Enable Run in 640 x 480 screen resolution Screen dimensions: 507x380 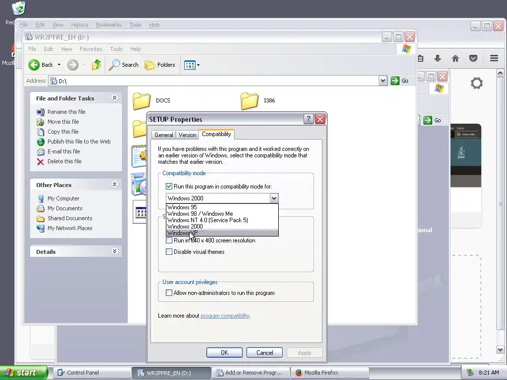pyautogui.click(x=169, y=240)
